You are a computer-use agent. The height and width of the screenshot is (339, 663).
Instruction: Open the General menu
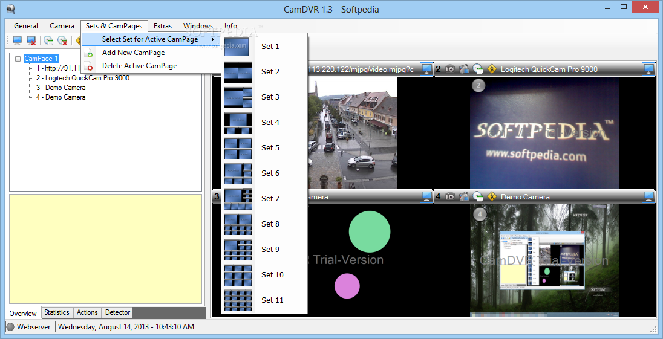(x=26, y=26)
